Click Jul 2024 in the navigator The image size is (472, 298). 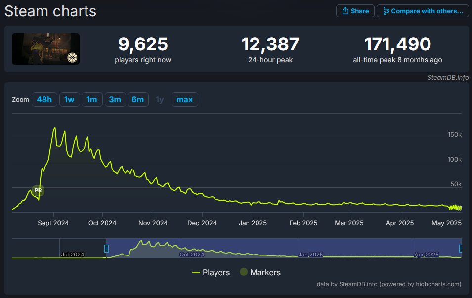pos(73,255)
